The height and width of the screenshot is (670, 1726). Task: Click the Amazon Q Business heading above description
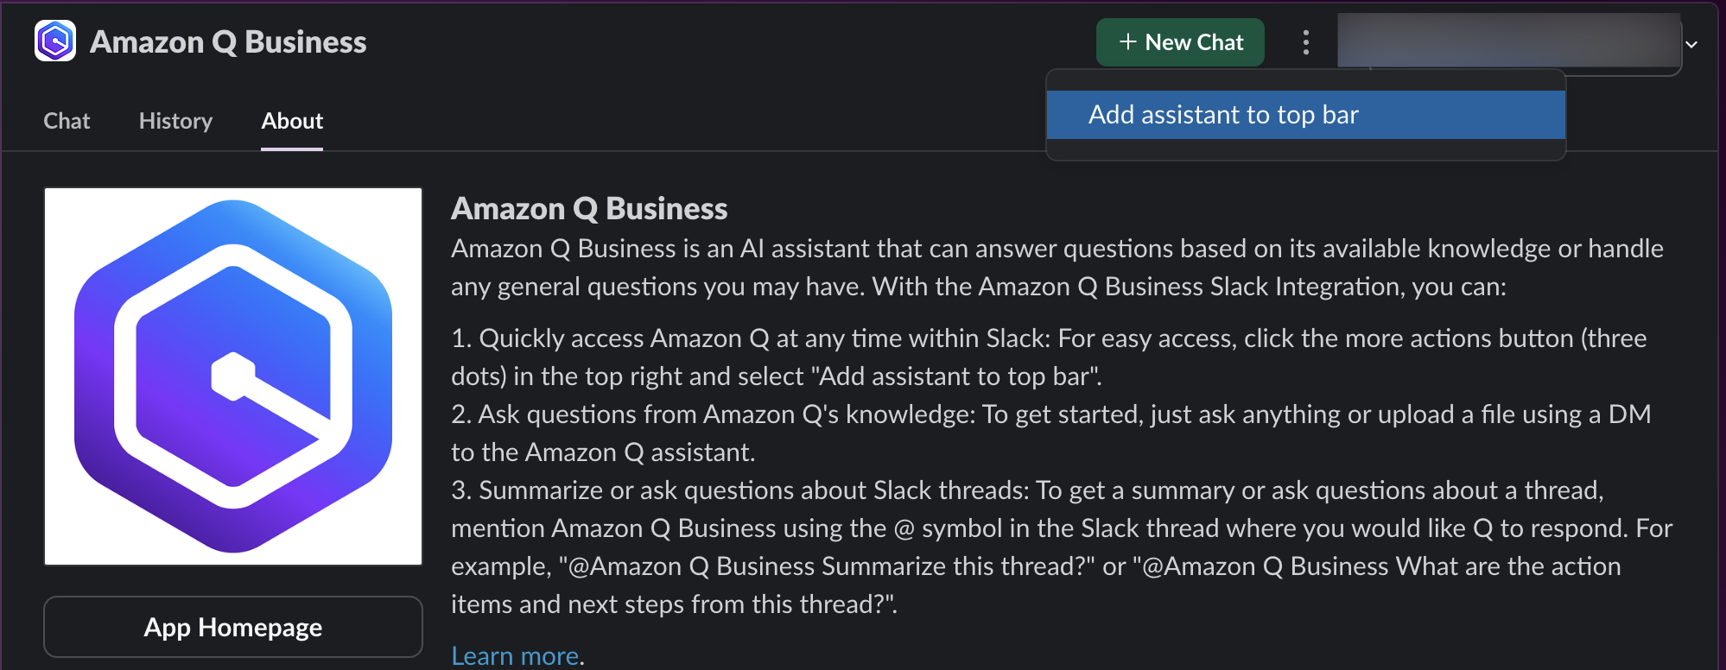coord(589,209)
